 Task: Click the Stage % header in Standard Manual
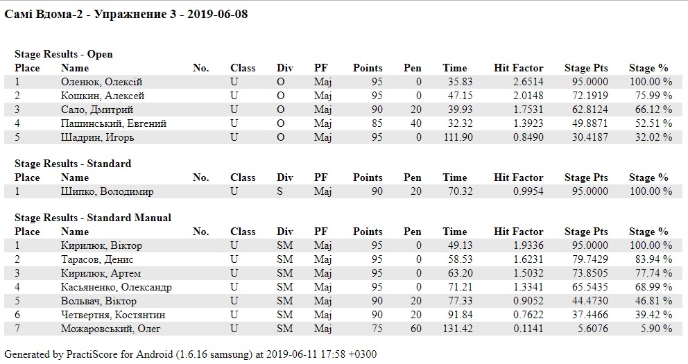648,232
